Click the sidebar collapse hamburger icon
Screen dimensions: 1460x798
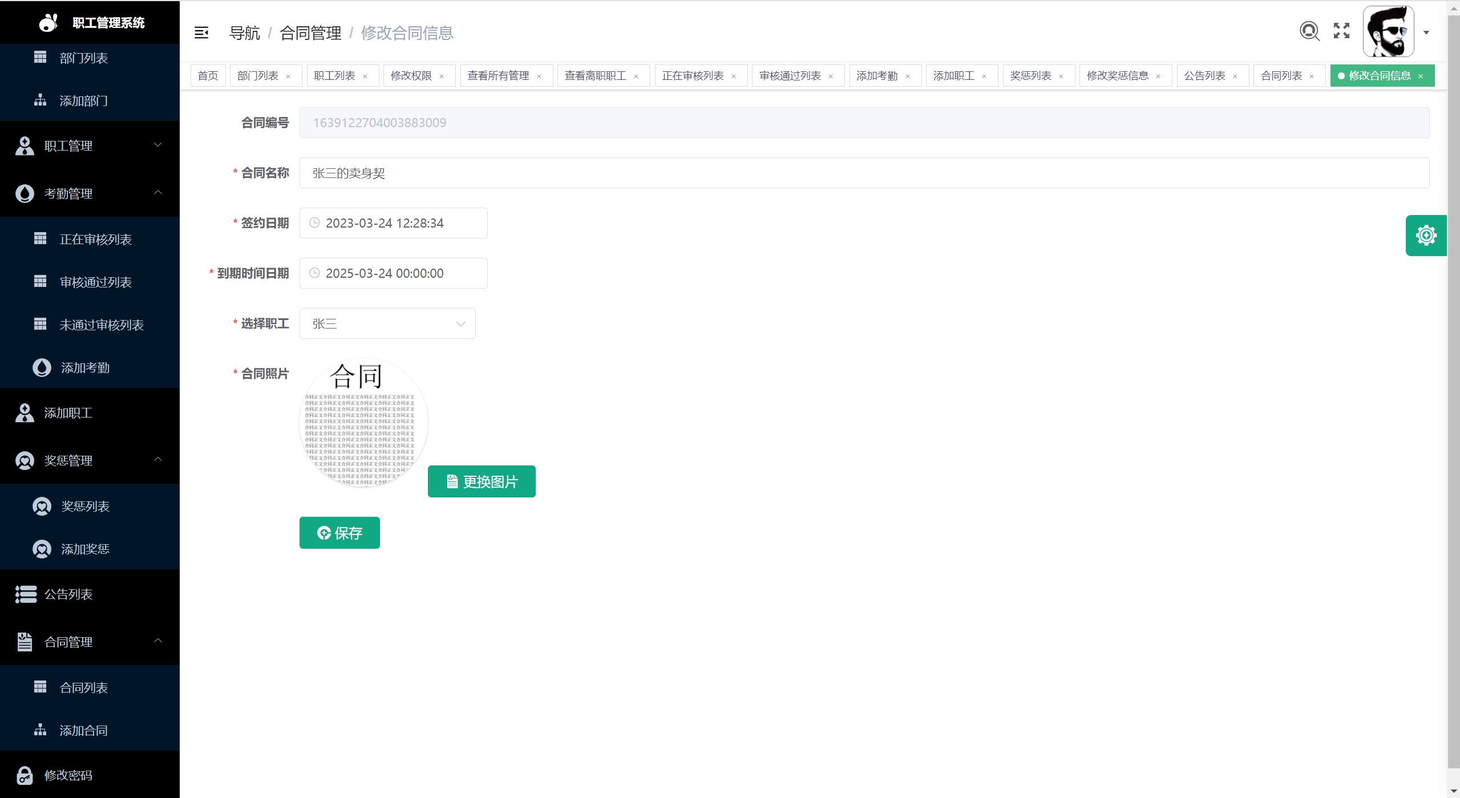(x=201, y=33)
